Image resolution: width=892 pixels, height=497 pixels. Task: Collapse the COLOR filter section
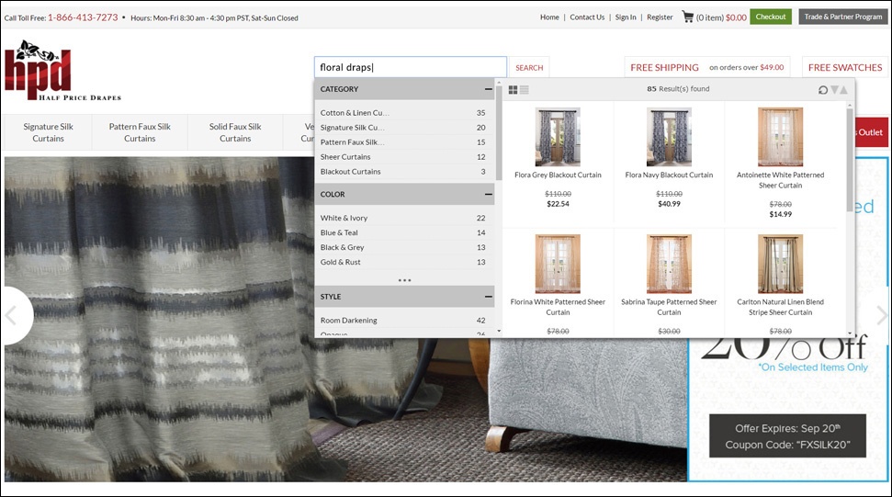tap(488, 195)
